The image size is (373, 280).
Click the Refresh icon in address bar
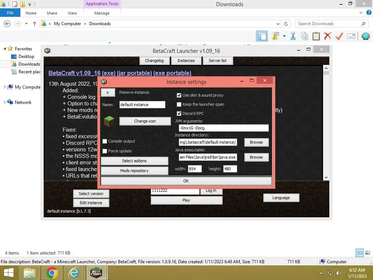pyautogui.click(x=286, y=24)
